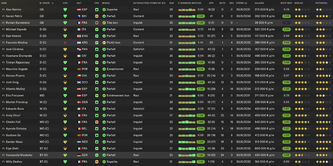Click Youssoufa Moukoko's Germany flag icon
This screenshot has width=333, height=166.
point(79,155)
